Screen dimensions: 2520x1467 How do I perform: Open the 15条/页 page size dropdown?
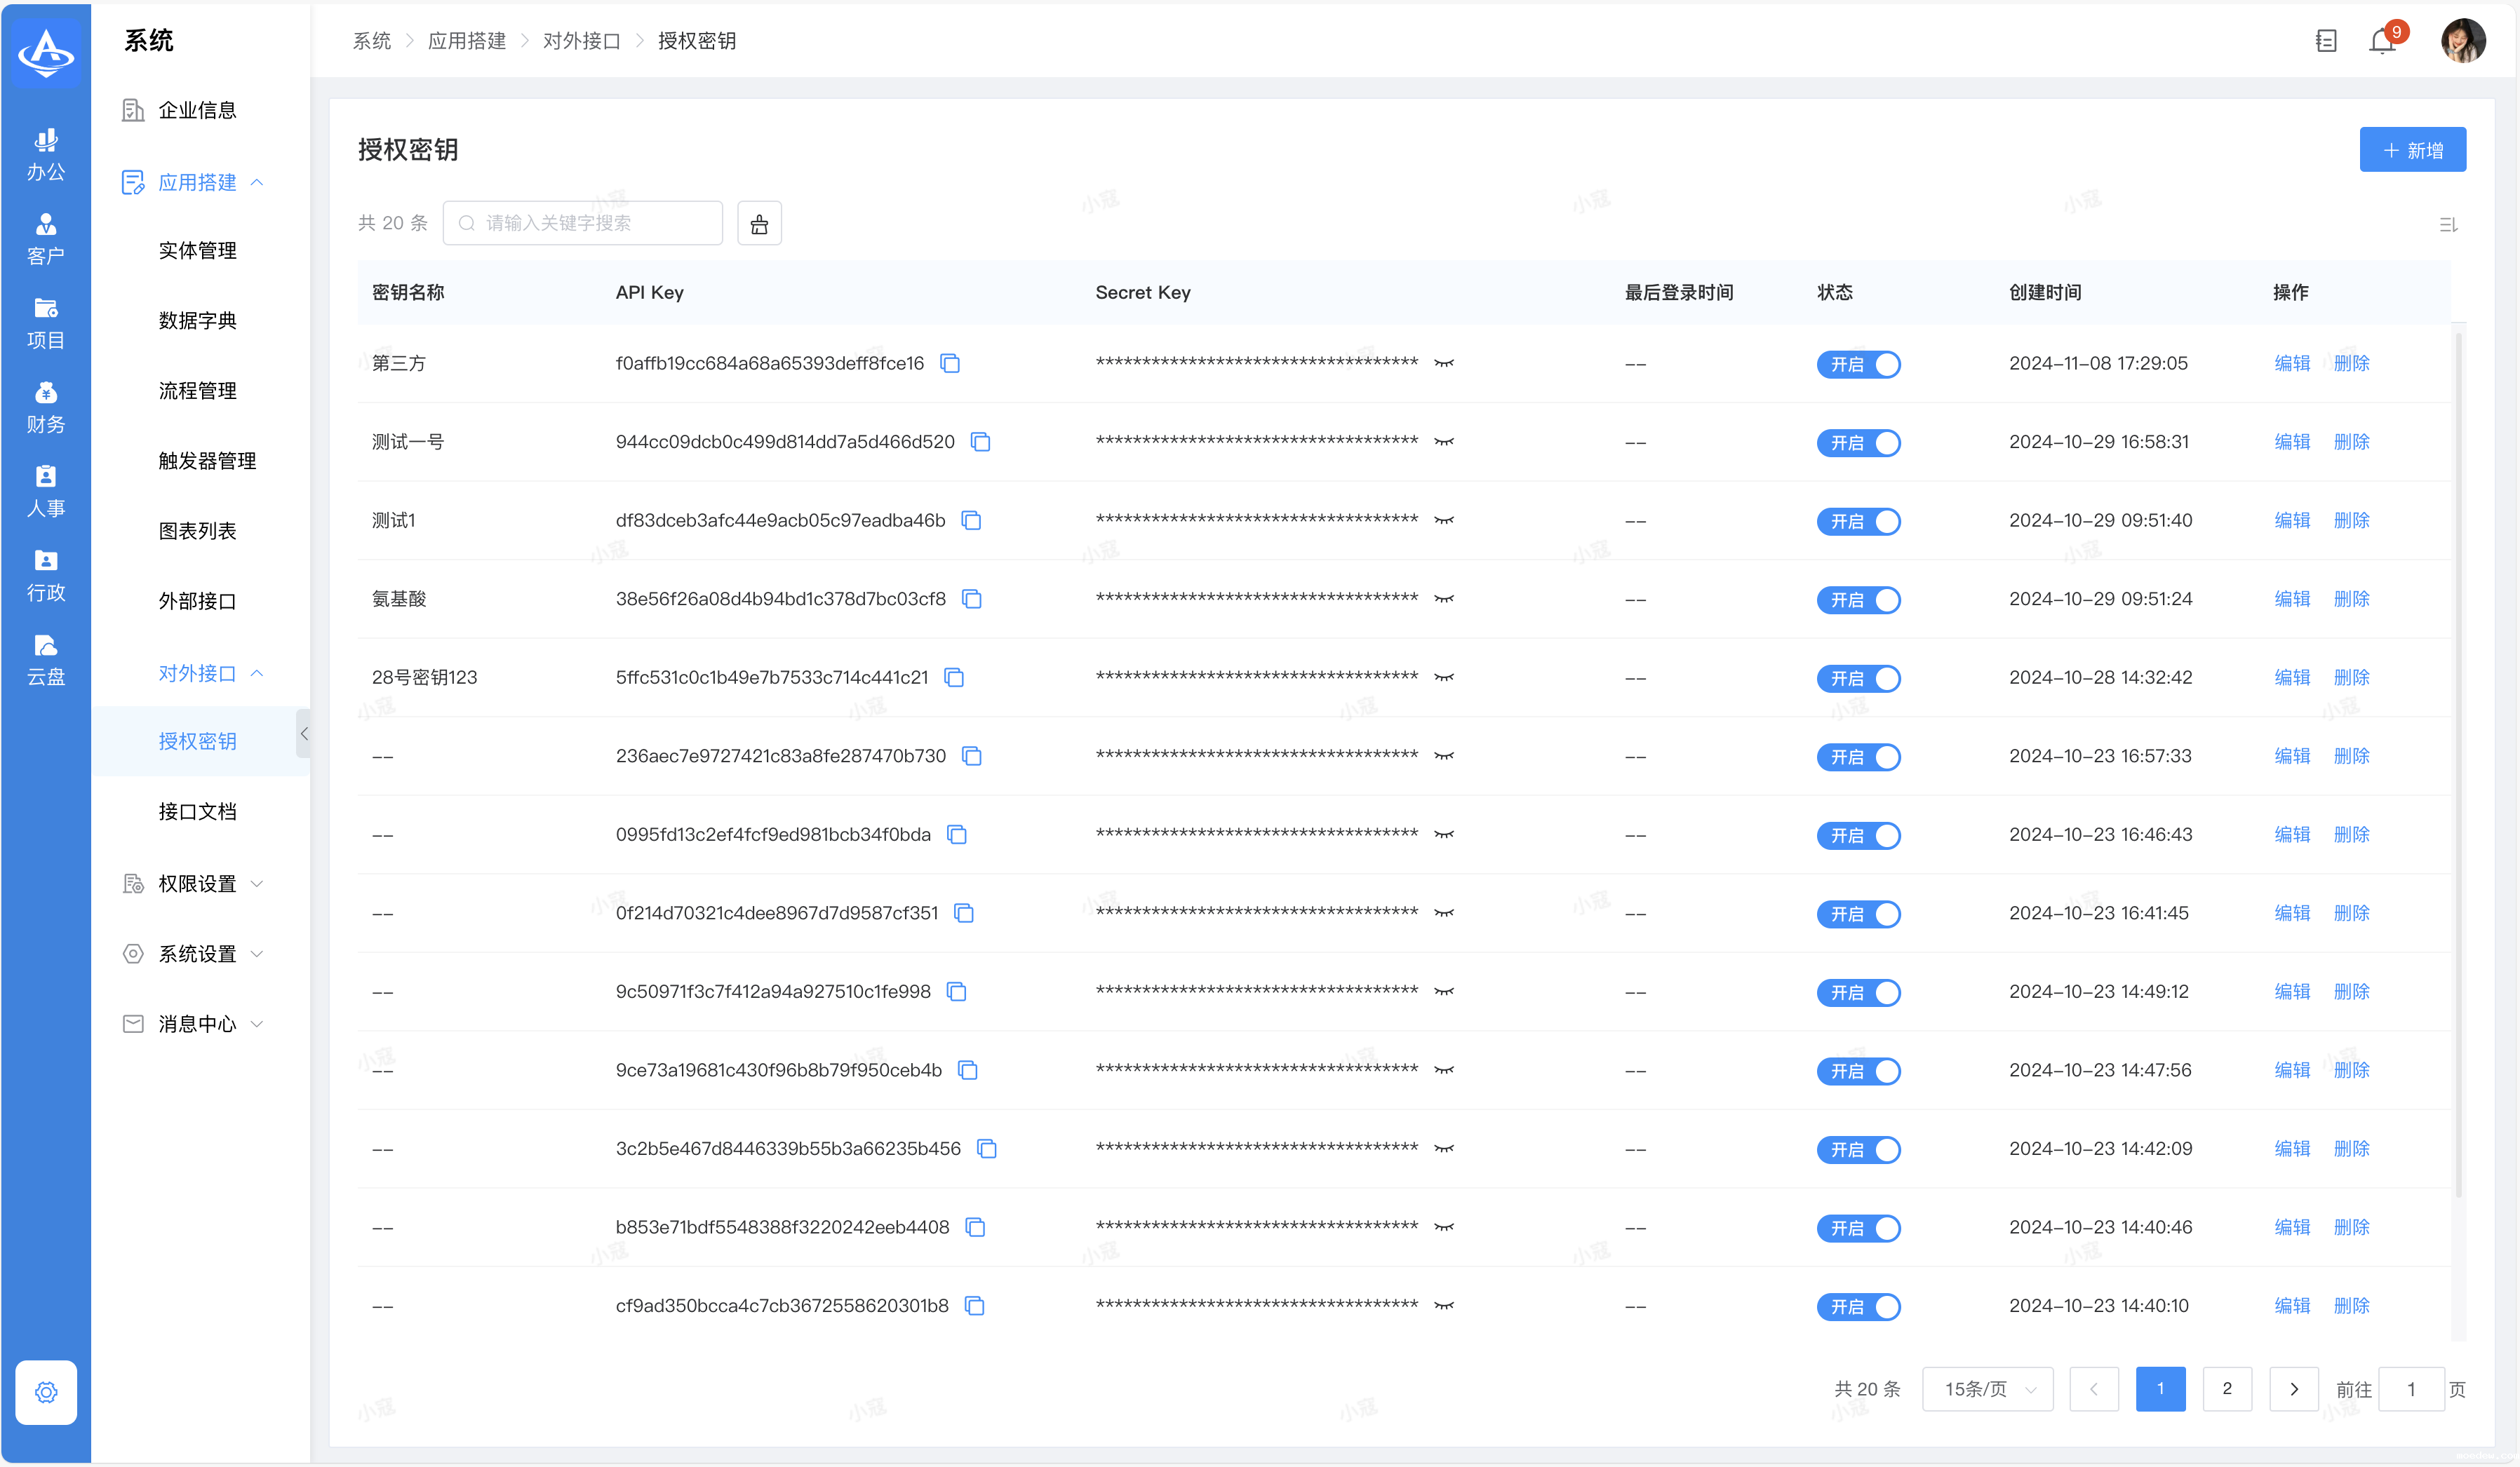[1987, 1389]
